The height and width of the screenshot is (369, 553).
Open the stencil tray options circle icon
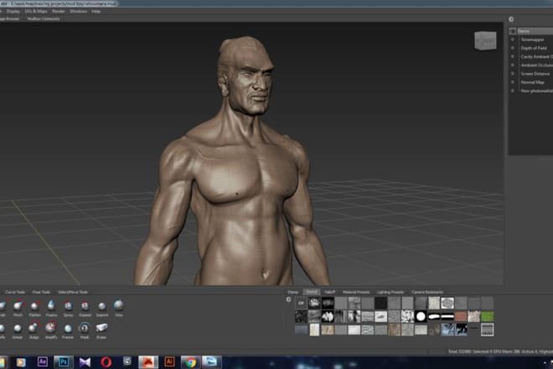click(289, 299)
